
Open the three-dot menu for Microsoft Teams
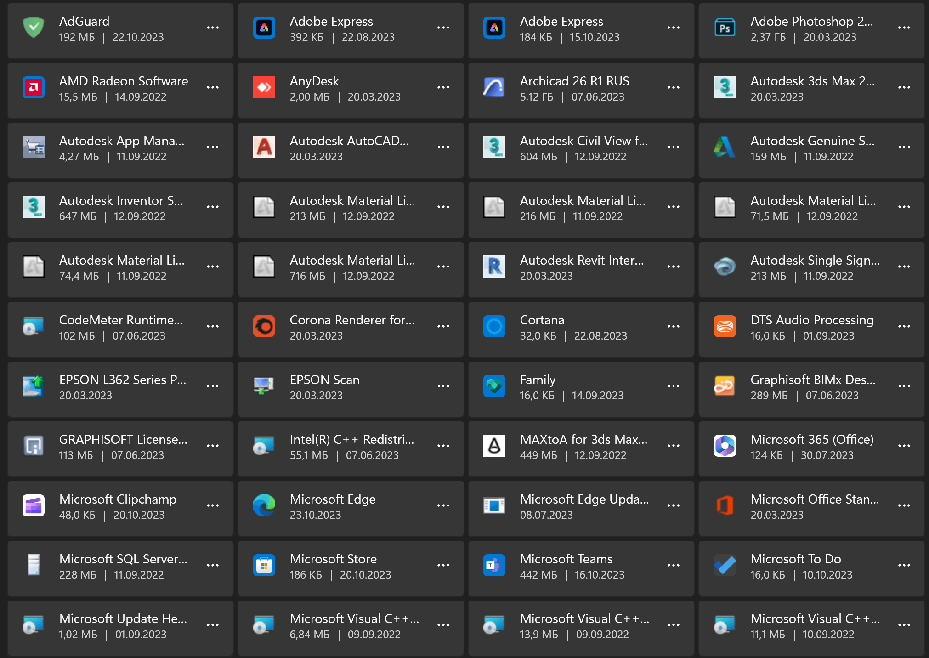pyautogui.click(x=674, y=566)
